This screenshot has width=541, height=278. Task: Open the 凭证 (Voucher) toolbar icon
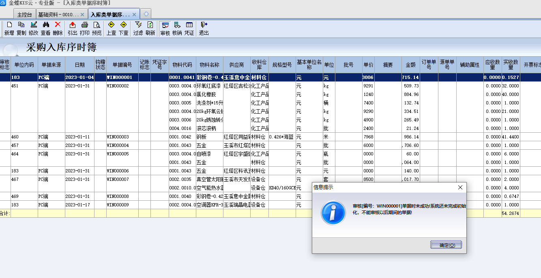click(189, 28)
